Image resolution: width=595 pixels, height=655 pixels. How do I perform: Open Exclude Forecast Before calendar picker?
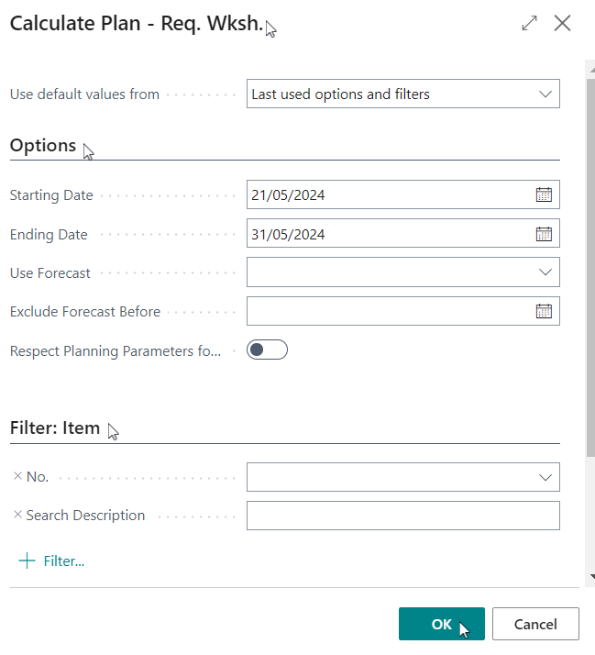[x=544, y=311]
